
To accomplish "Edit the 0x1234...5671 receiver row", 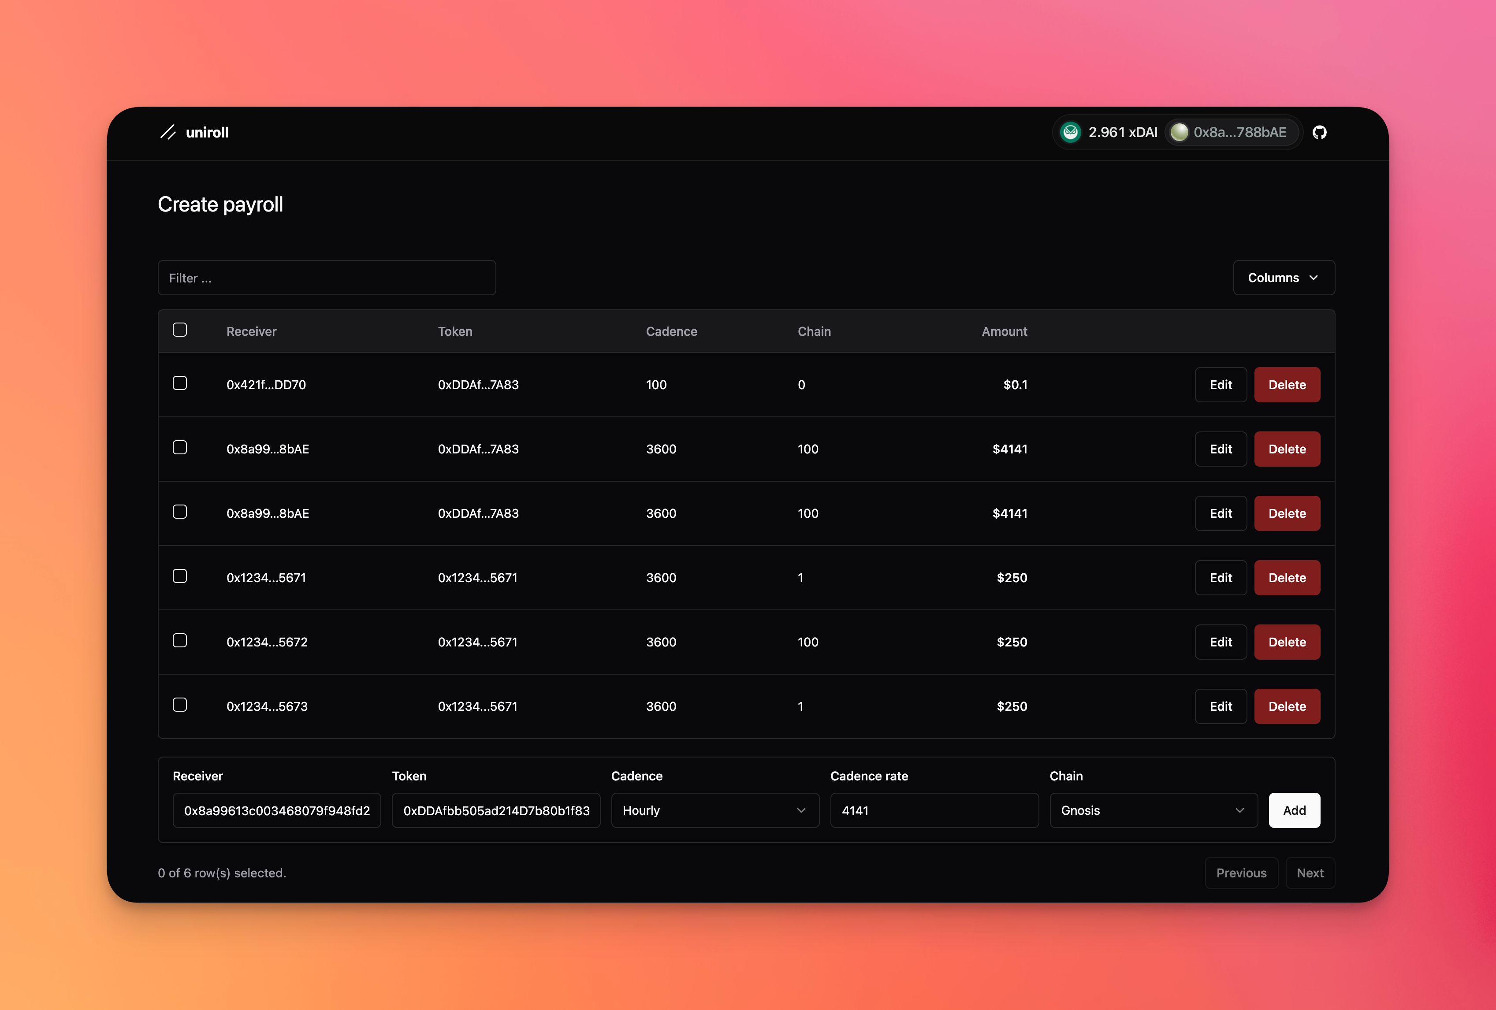I will (x=1221, y=578).
